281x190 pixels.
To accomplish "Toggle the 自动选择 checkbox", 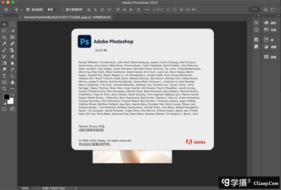I will click(28, 10).
